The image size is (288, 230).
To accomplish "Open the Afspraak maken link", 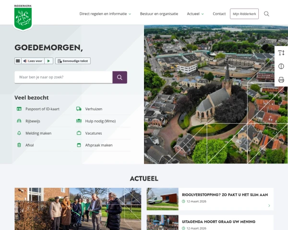I will (98, 145).
